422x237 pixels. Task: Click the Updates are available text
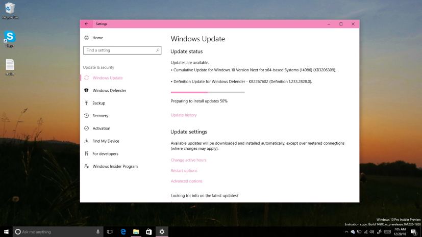pyautogui.click(x=190, y=63)
